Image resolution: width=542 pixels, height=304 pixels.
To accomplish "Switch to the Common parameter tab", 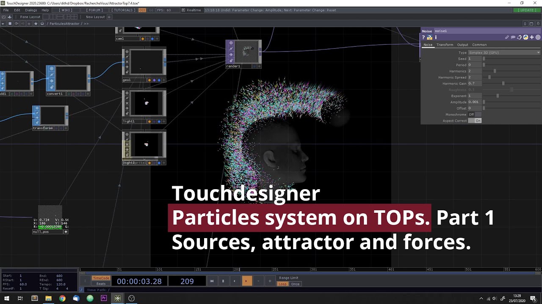I will coord(479,45).
